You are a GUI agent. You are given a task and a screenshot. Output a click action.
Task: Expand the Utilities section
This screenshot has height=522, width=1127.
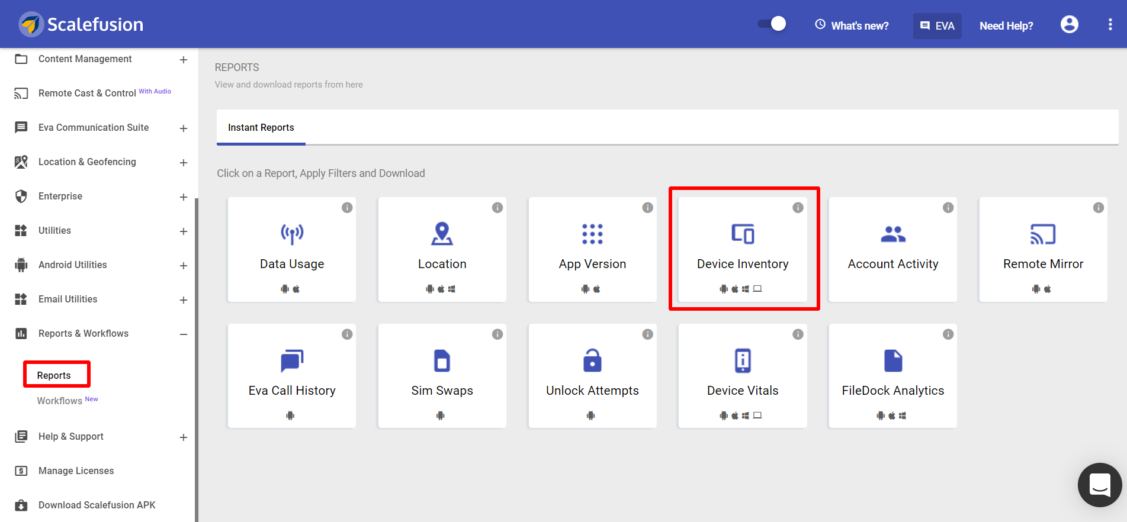point(184,231)
